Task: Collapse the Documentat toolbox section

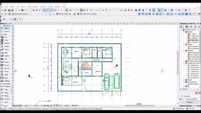Action: (x=2, y=84)
